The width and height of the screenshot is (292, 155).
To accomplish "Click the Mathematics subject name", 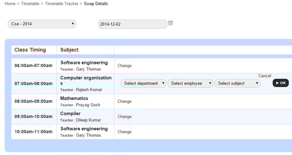I will point(74,99).
